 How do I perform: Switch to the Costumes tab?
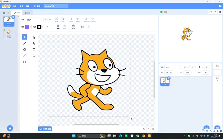point(17,13)
